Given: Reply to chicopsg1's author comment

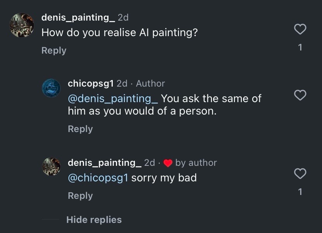Looking at the screenshot, I should (80, 129).
